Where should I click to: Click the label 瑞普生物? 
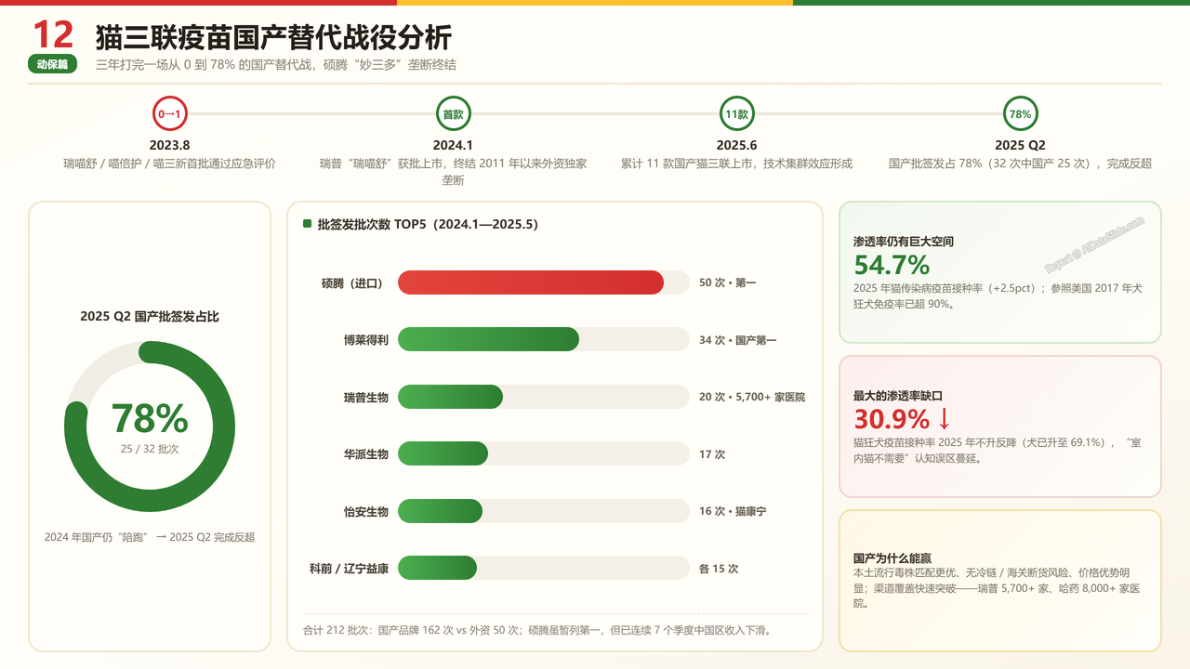(366, 397)
